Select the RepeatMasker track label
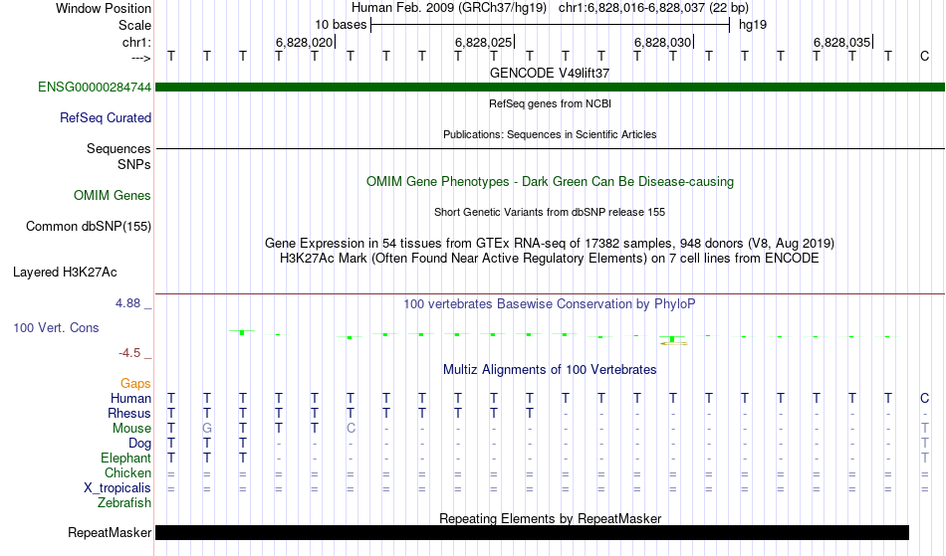This screenshot has width=946, height=556. [110, 532]
